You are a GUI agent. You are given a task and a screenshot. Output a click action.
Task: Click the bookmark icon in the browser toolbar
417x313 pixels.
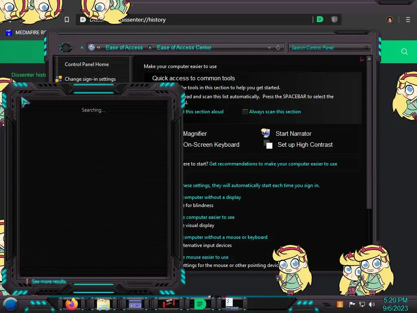click(x=67, y=20)
